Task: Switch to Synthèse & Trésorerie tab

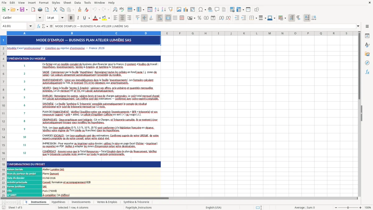Action: pos(136,202)
